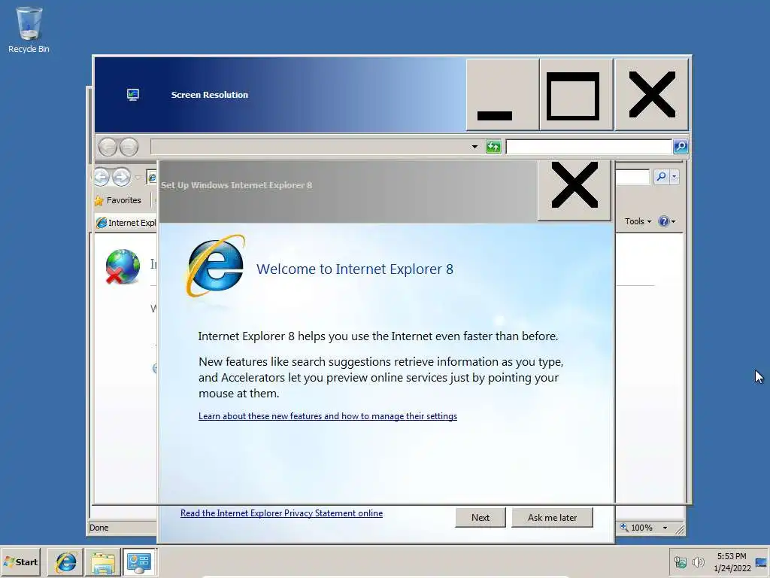Open the Start menu
Screen dimensions: 770x578
(21, 561)
